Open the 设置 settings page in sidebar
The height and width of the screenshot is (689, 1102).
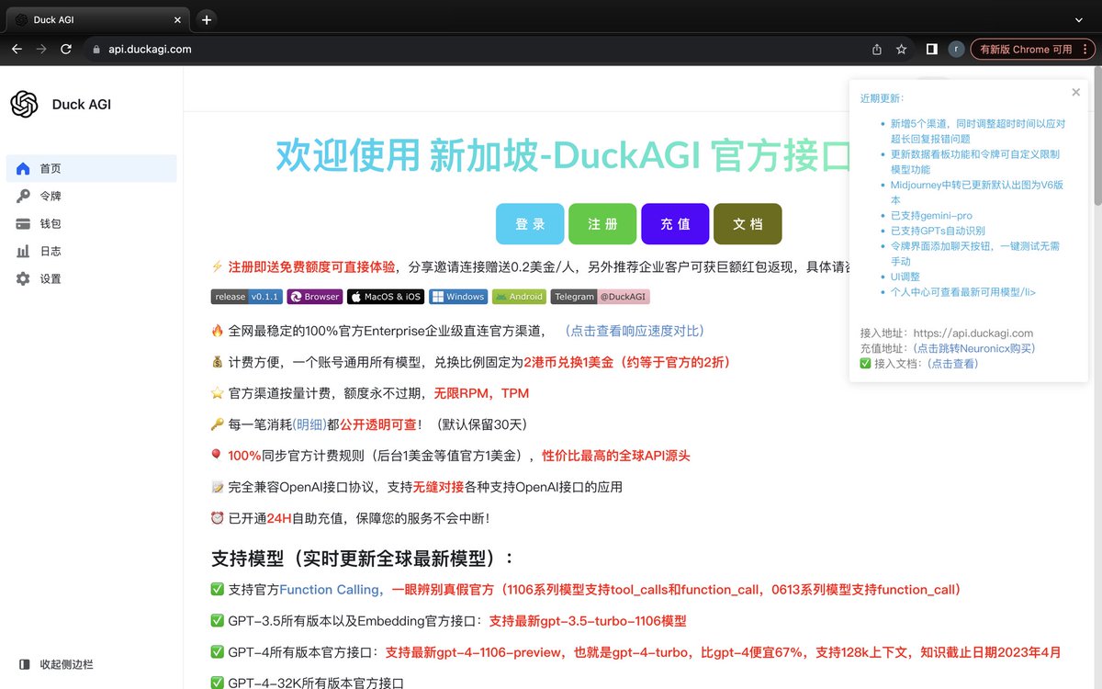(91, 278)
